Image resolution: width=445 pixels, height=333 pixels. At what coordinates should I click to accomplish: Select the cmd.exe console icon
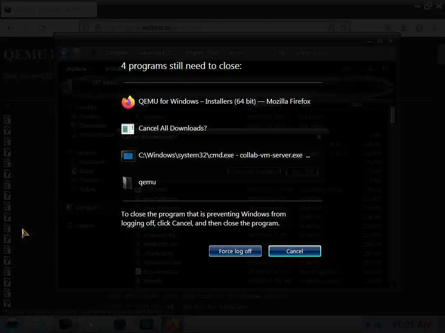[128, 156]
